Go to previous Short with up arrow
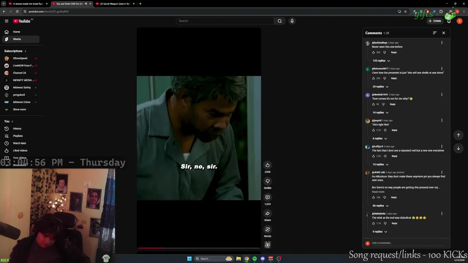Screen dimensions: 468x263 [458, 135]
